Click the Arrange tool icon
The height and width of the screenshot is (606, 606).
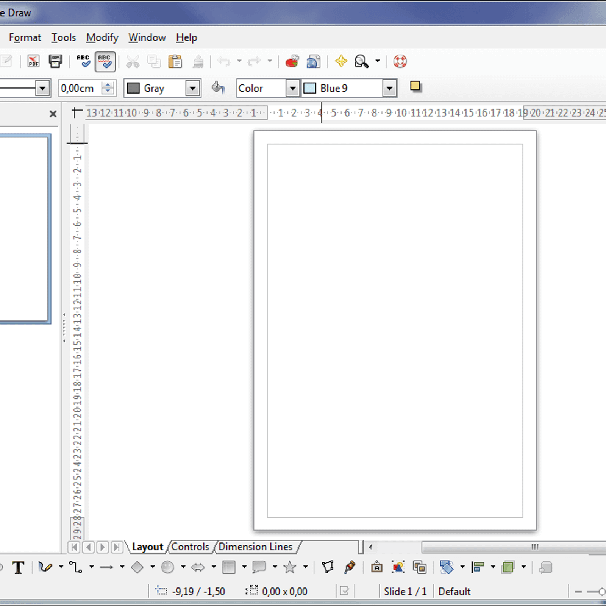(x=508, y=567)
